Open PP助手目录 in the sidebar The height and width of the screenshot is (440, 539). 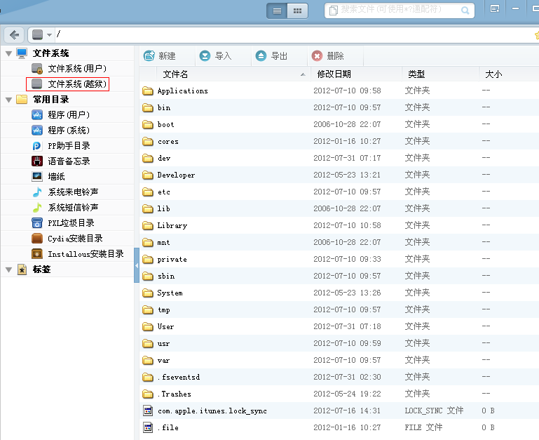click(69, 146)
